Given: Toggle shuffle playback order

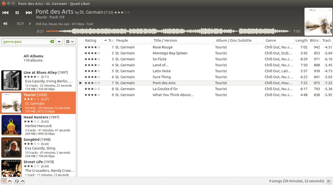Looking at the screenshot, I should pyautogui.click(x=4, y=181).
